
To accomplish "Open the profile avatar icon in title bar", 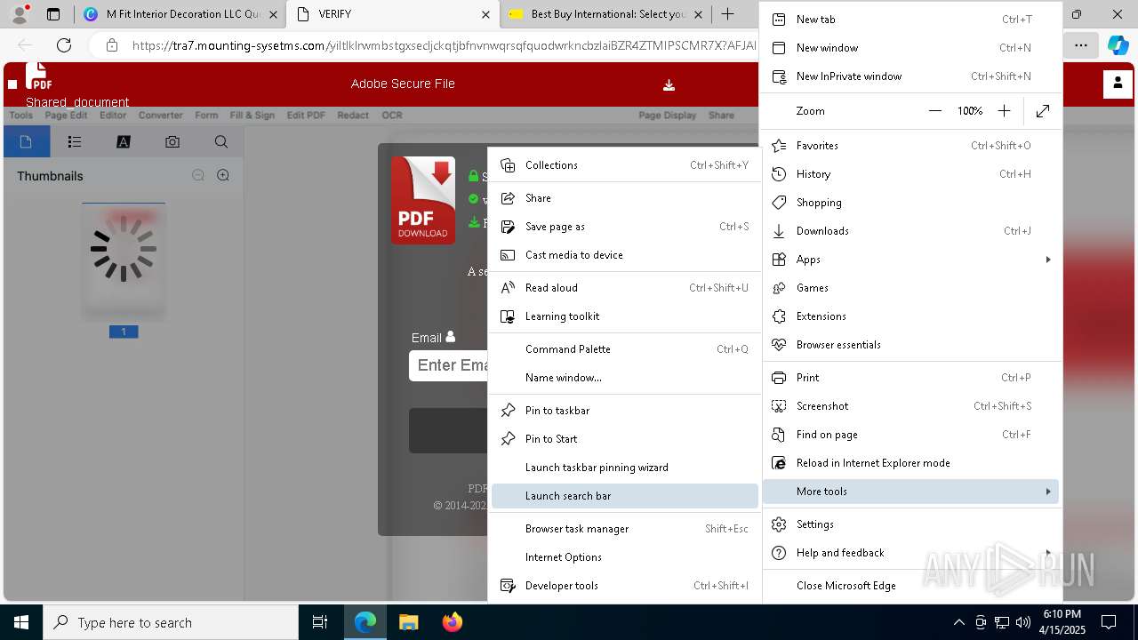I will 19,13.
